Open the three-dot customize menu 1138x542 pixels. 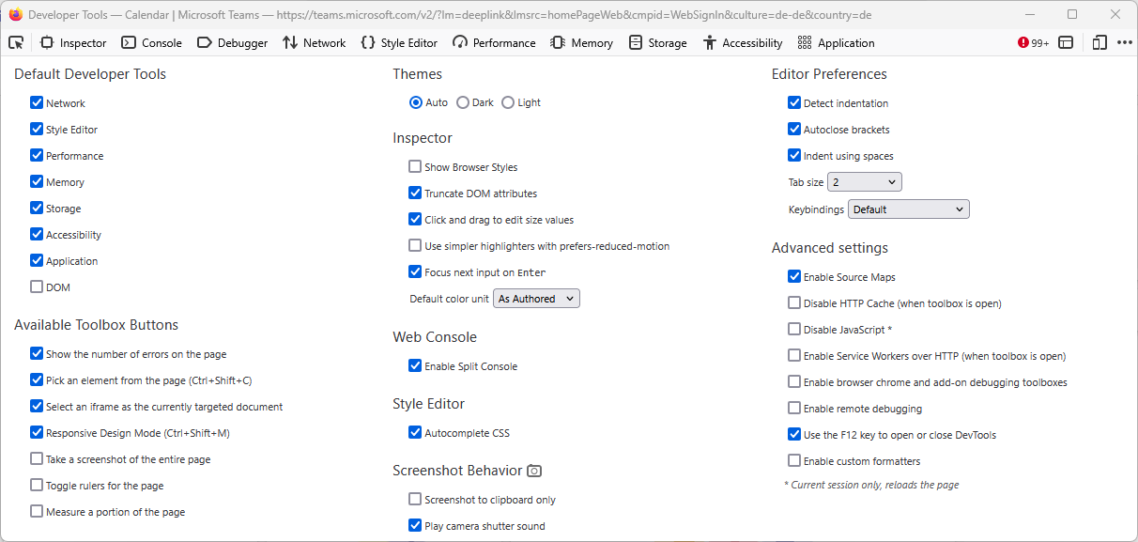click(1124, 42)
